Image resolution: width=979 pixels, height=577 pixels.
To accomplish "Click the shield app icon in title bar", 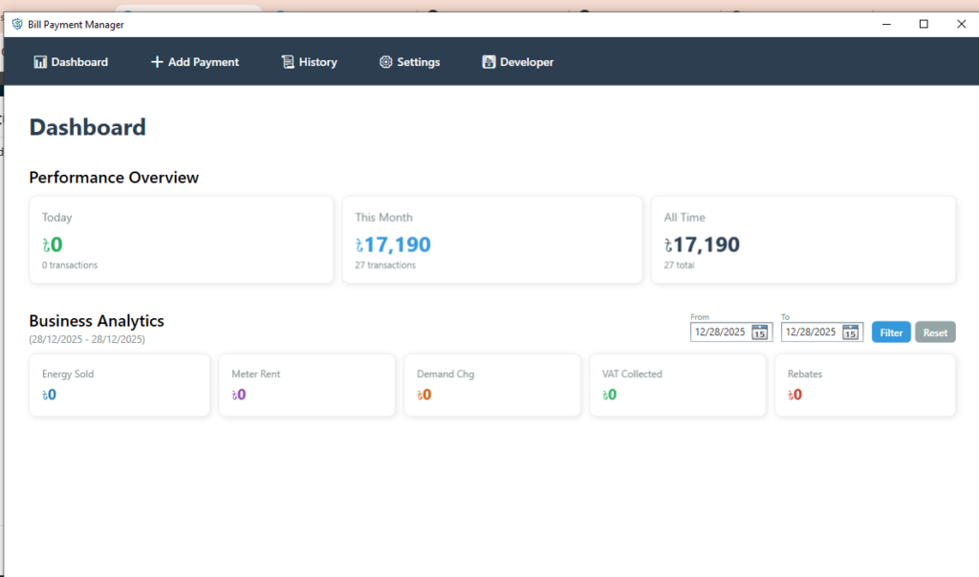I will point(17,24).
